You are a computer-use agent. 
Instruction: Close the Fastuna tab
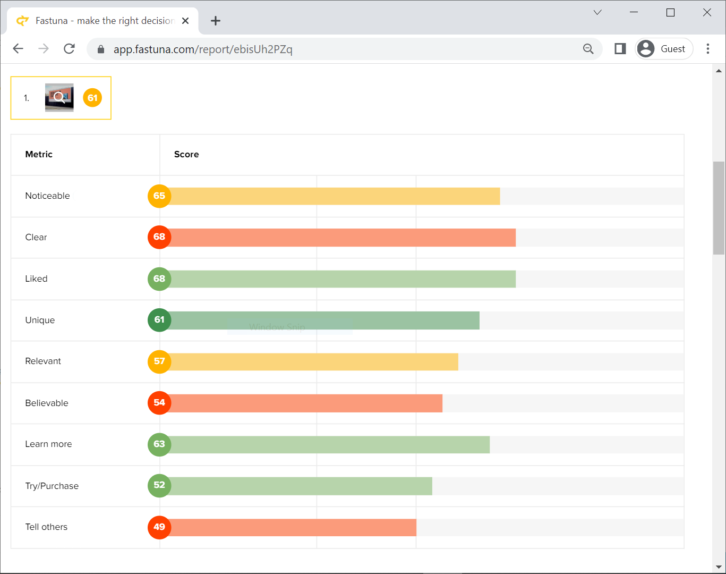click(x=185, y=21)
